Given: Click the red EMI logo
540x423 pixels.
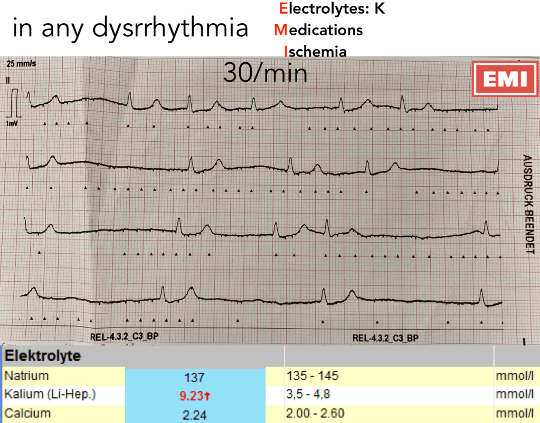Looking at the screenshot, I should click(501, 79).
